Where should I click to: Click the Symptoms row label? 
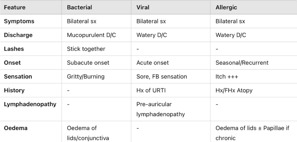coord(19,21)
